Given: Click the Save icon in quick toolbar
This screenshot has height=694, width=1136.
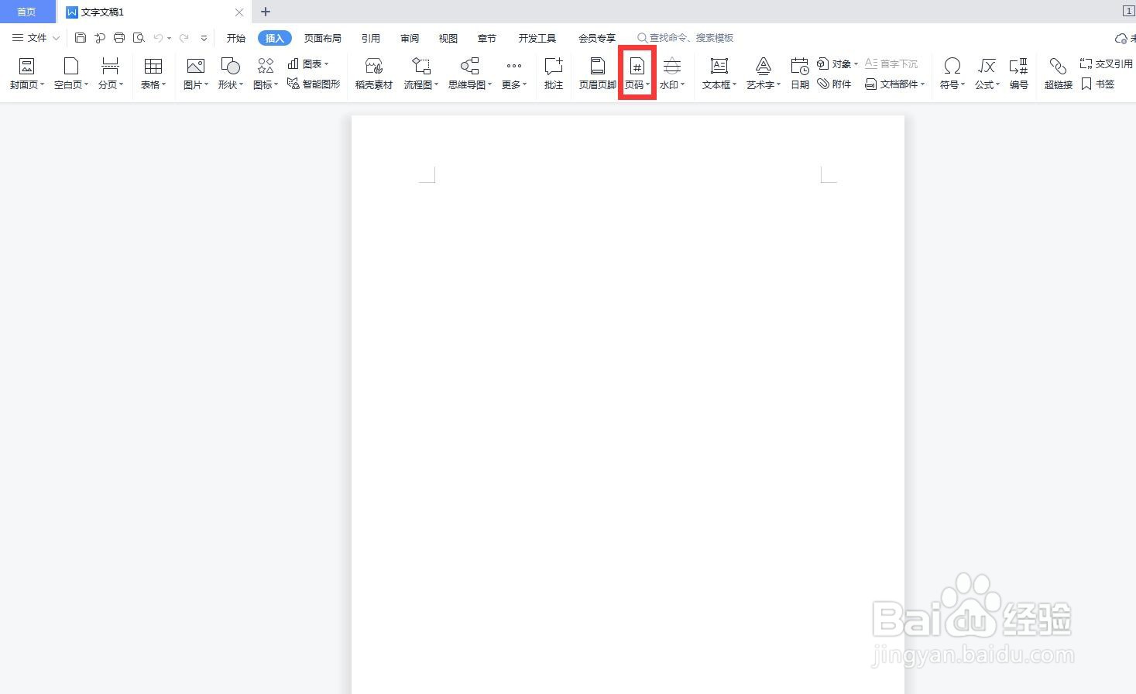Looking at the screenshot, I should [81, 37].
